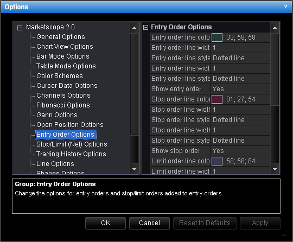Click the properties panel scrollbar thumb

coord(275,69)
